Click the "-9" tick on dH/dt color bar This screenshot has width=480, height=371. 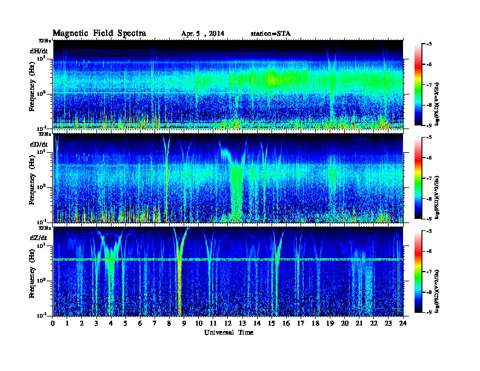(429, 125)
